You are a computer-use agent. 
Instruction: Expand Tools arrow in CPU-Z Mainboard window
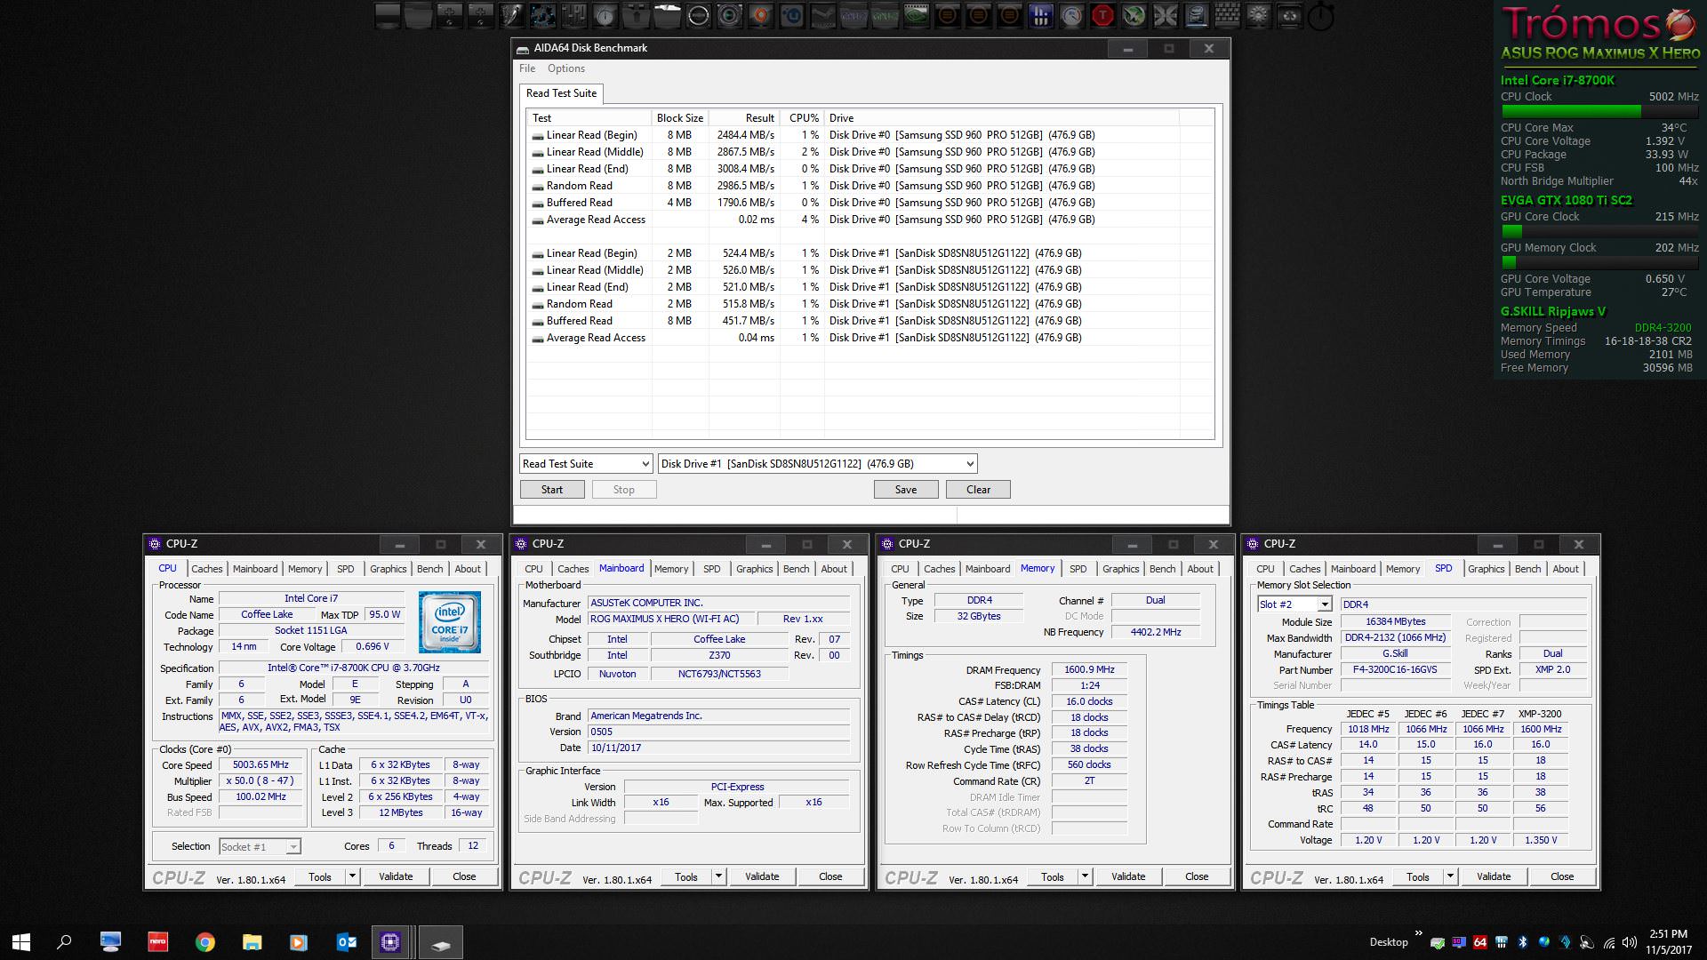pyautogui.click(x=718, y=876)
